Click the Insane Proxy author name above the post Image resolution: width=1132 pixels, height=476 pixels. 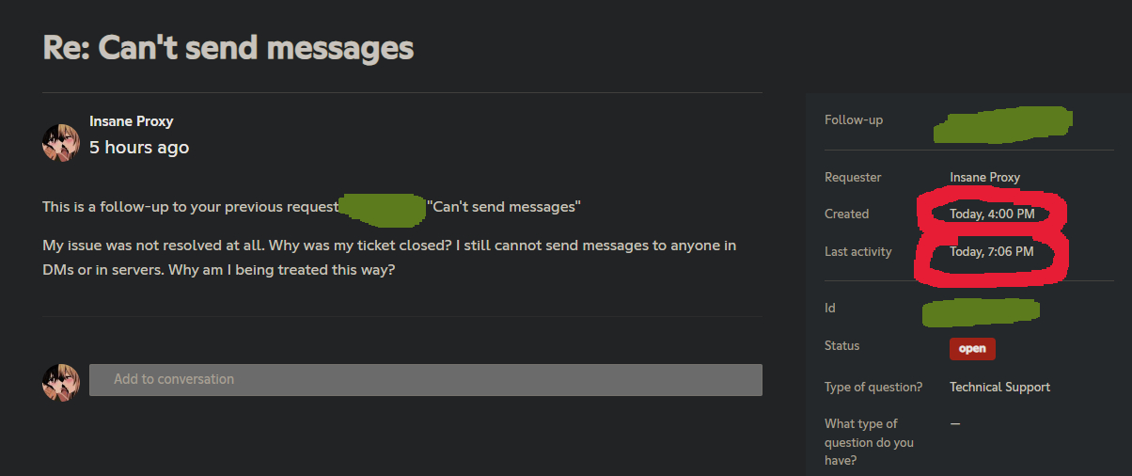pyautogui.click(x=131, y=121)
